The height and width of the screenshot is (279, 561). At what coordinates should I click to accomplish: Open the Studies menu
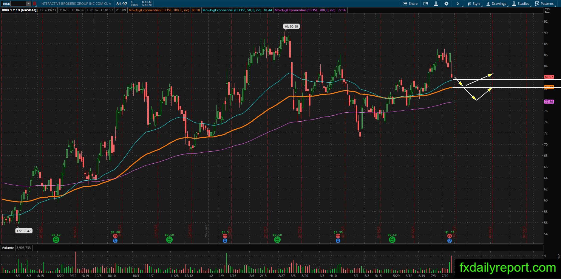(x=521, y=4)
